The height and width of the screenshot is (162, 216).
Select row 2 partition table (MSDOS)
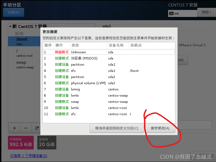click(109, 58)
